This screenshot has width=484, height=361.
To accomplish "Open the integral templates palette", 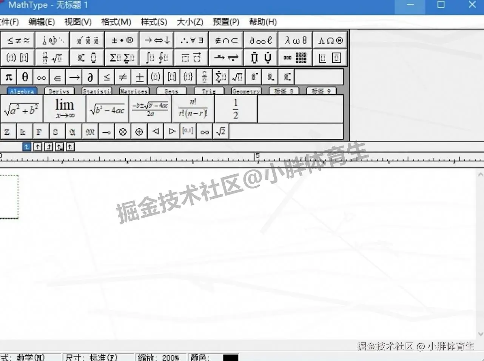I will coord(156,57).
